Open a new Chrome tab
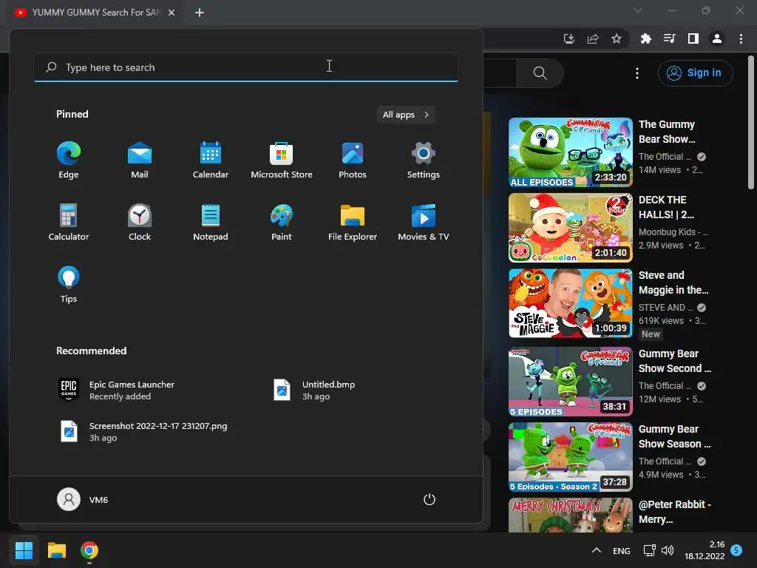Image resolution: width=757 pixels, height=568 pixels. click(x=200, y=13)
